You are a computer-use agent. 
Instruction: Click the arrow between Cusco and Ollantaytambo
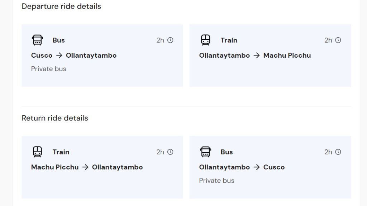59,56
